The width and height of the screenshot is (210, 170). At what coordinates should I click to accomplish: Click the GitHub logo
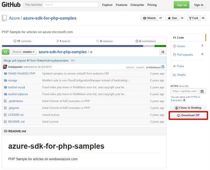click(11, 5)
